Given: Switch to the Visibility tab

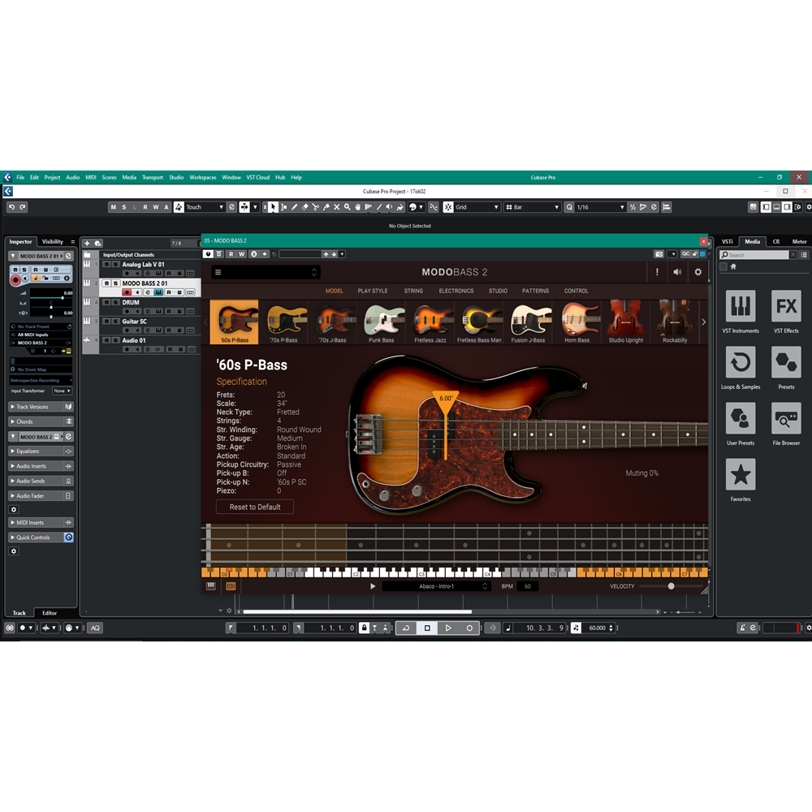Looking at the screenshot, I should [x=52, y=242].
